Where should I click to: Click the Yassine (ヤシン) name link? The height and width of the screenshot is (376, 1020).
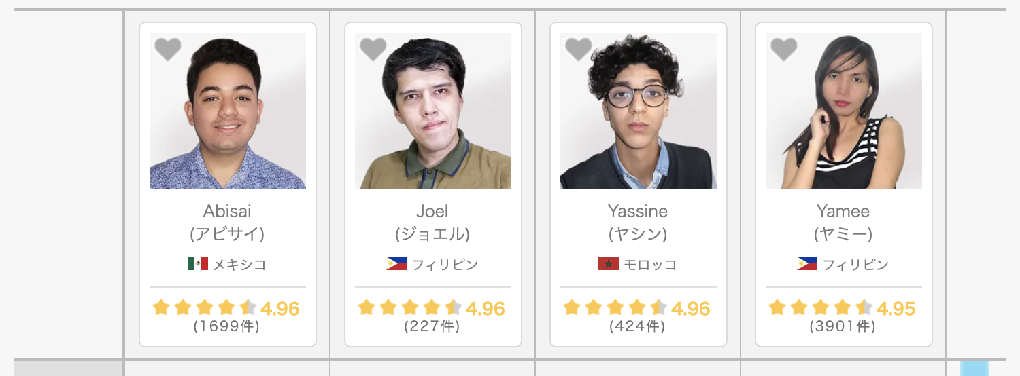(638, 222)
